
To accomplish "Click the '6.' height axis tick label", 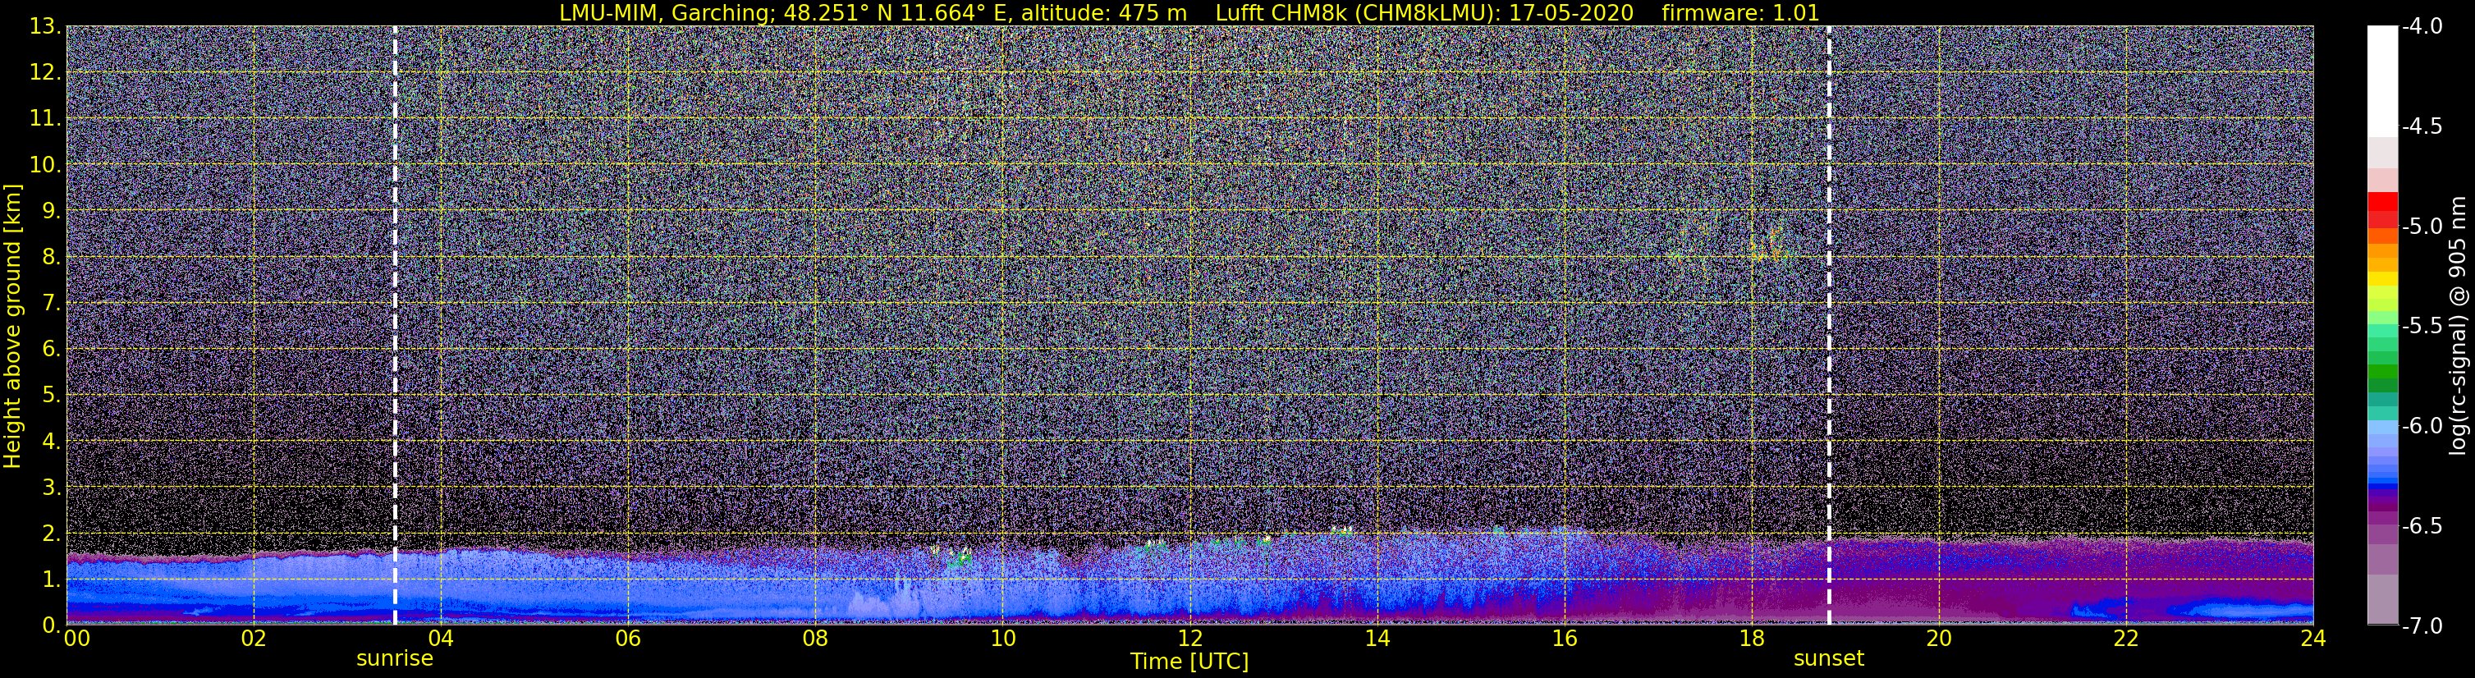I will [x=51, y=350].
